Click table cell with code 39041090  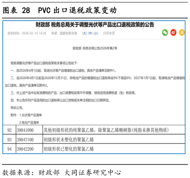point(29,130)
